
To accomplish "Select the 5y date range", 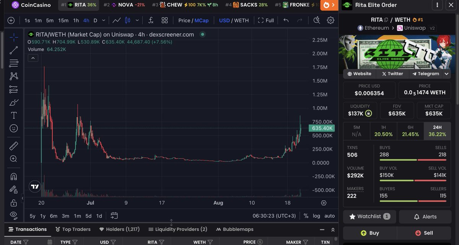I will pos(33,216).
